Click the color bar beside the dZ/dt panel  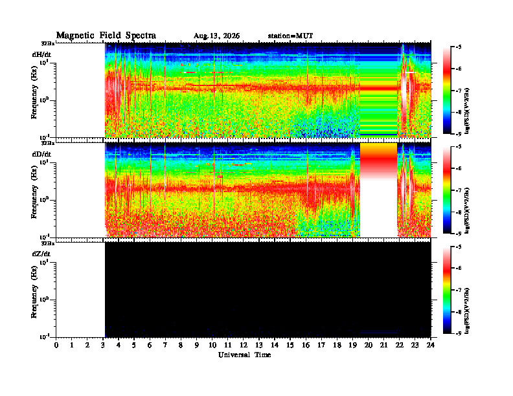click(x=447, y=290)
